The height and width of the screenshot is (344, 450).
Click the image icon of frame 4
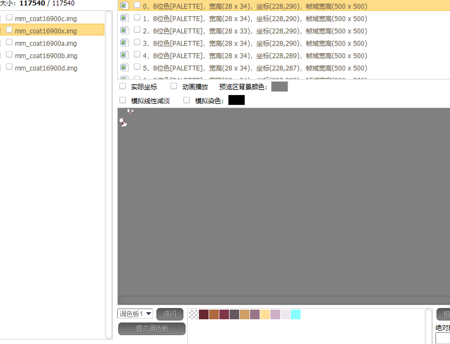[124, 55]
